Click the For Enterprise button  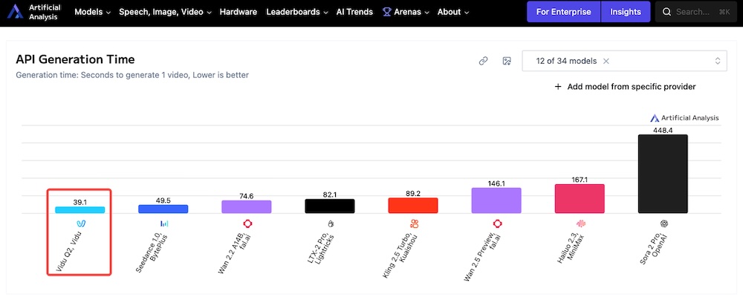563,12
